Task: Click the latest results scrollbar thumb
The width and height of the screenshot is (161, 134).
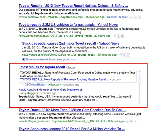Action: click(140, 79)
